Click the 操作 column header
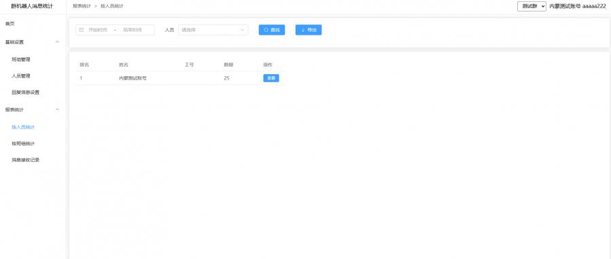611x259 pixels. point(268,65)
